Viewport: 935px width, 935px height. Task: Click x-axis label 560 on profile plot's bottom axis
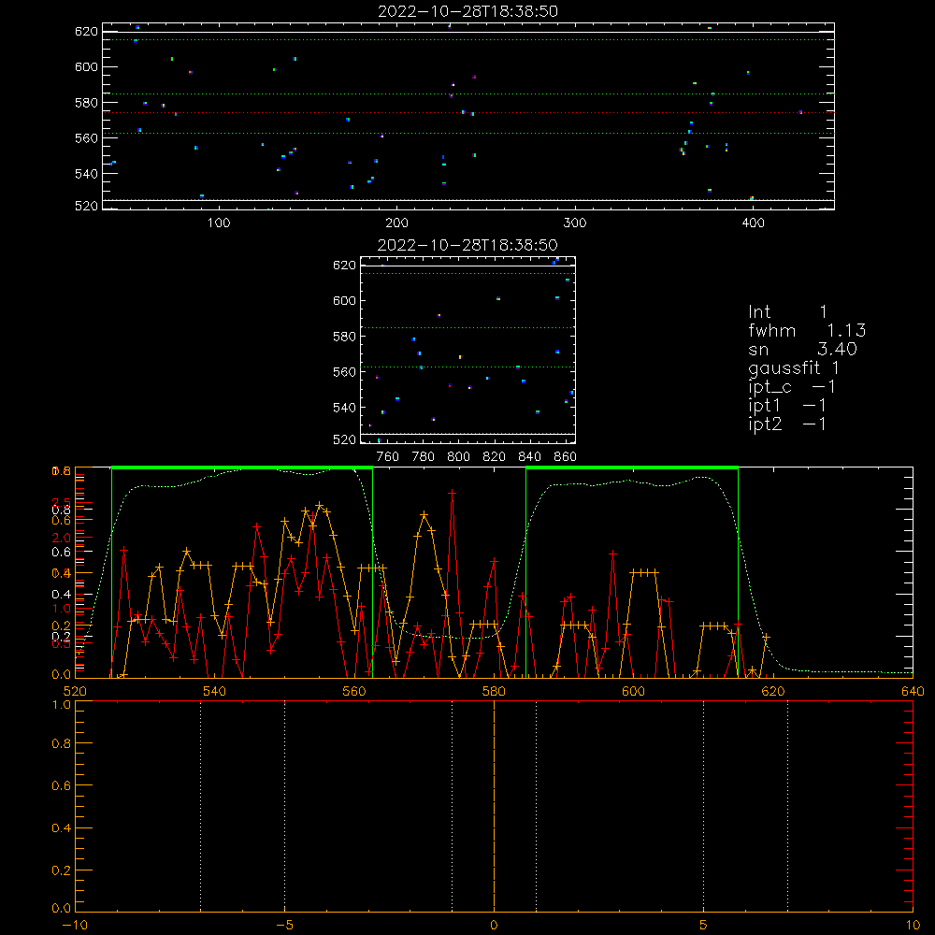click(354, 691)
